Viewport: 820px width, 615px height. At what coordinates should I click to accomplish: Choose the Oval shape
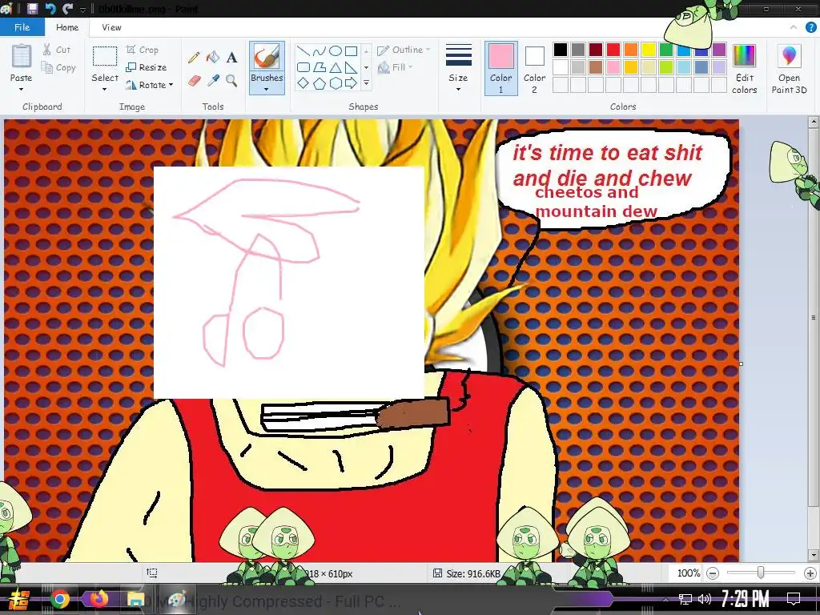point(336,51)
